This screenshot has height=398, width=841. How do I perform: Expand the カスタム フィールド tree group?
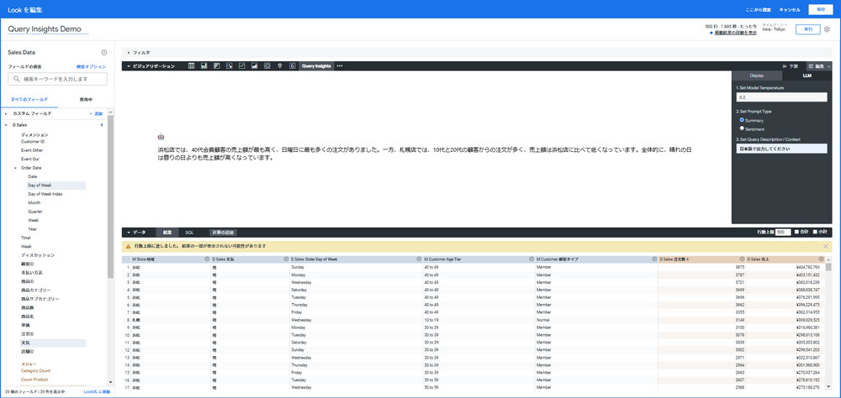point(6,113)
